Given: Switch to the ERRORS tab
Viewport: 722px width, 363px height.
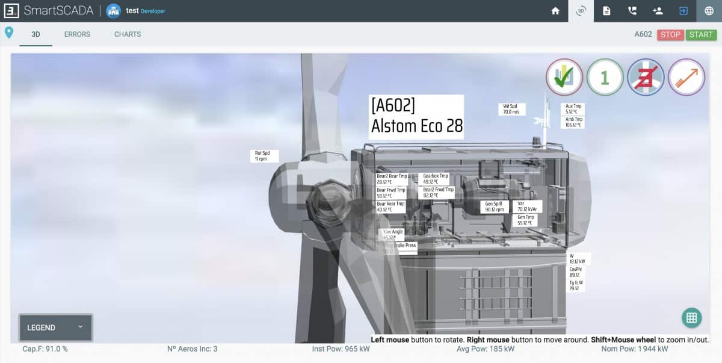Looking at the screenshot, I should tap(77, 34).
